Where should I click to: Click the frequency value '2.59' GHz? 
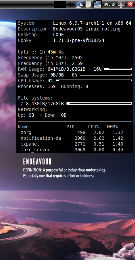point(77,63)
